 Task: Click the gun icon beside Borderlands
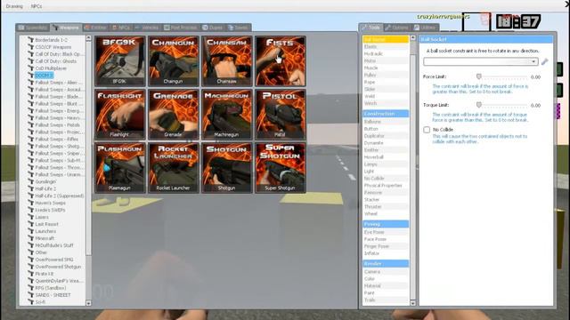tap(31, 40)
